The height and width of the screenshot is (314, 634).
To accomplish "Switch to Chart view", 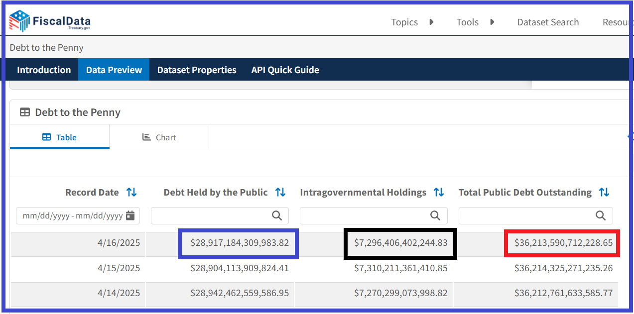I will (x=159, y=137).
